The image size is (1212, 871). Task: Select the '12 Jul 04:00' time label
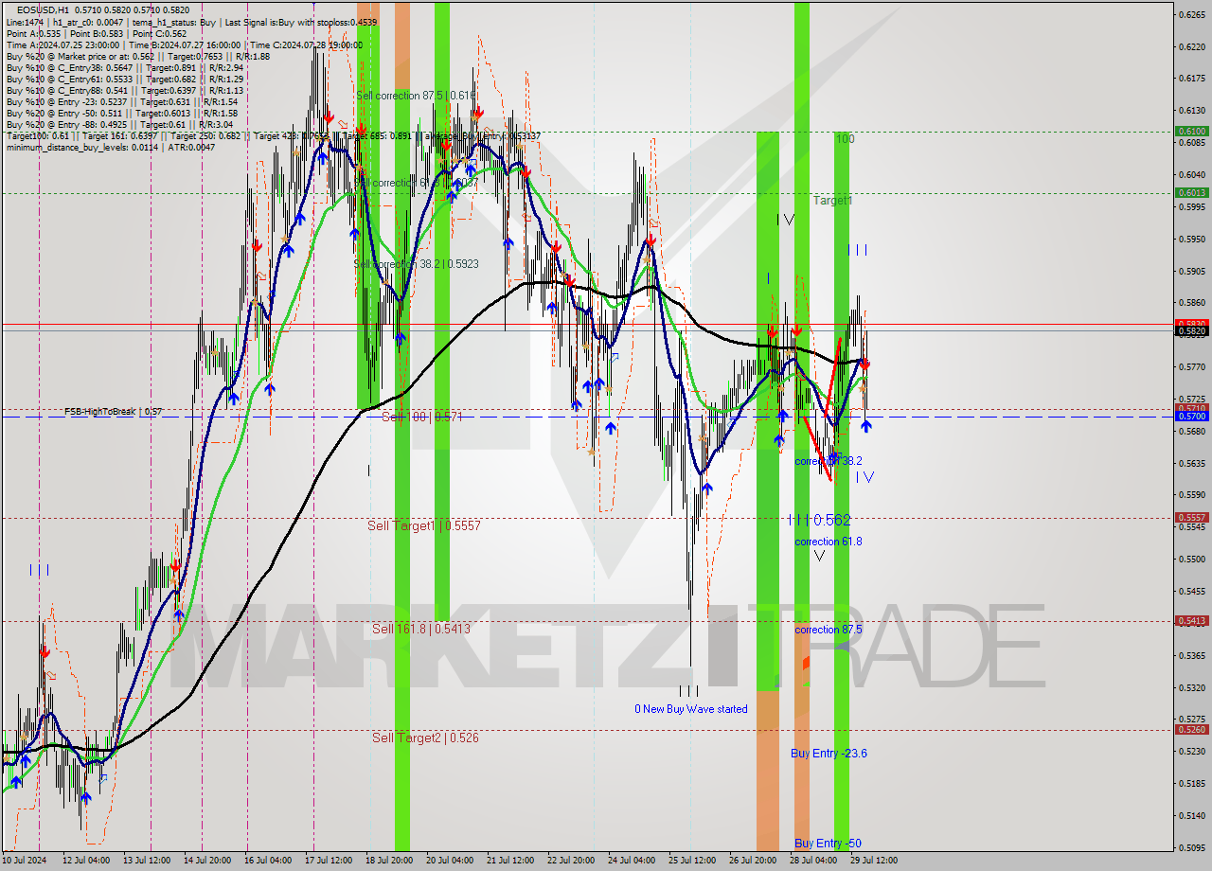[x=88, y=861]
